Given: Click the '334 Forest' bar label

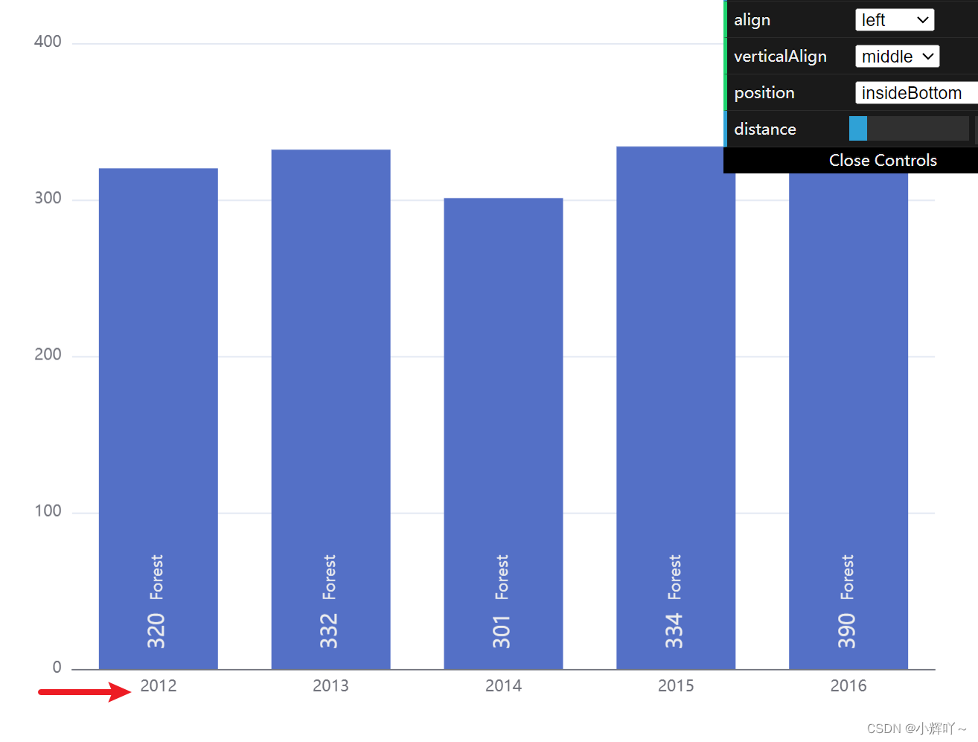Looking at the screenshot, I should (x=674, y=601).
